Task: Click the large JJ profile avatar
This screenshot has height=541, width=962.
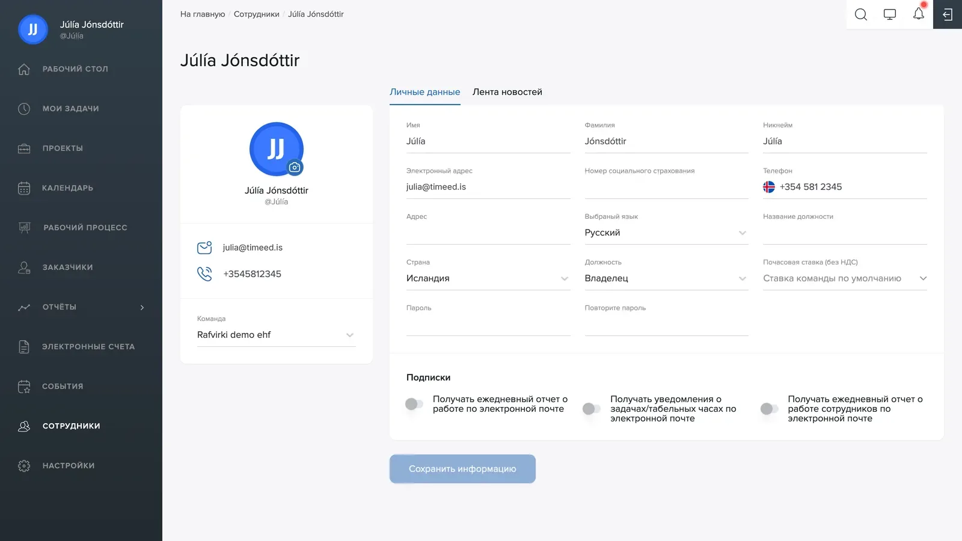Action: (277, 149)
